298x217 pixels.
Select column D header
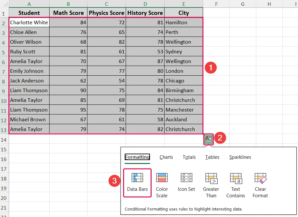tap(145, 4)
